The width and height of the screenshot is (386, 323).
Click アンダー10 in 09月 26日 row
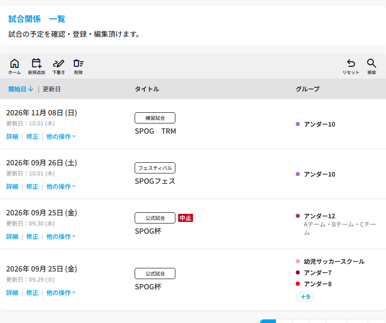tap(320, 174)
